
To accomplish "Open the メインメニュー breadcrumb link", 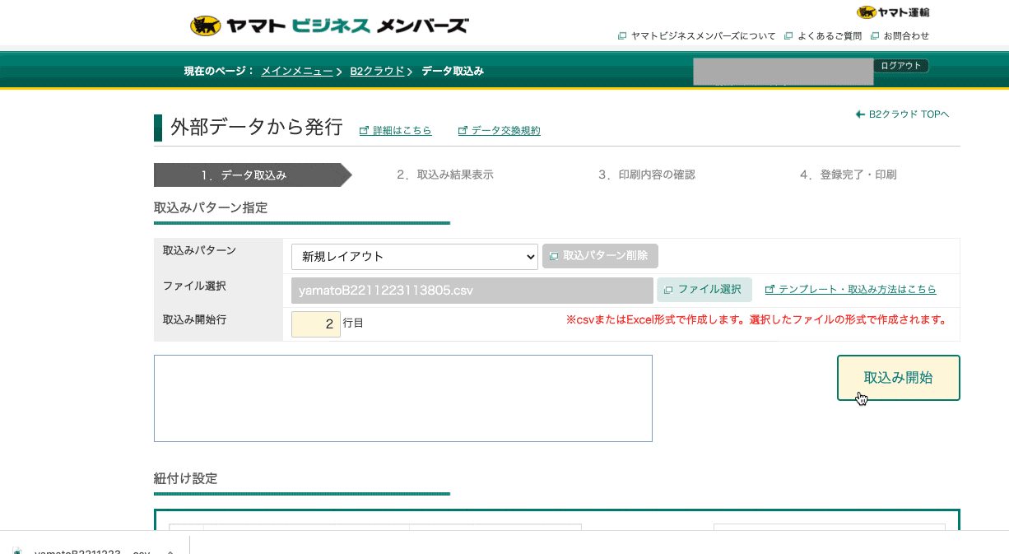I will click(296, 71).
